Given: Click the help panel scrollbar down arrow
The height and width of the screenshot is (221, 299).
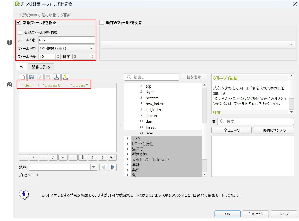Looking at the screenshot, I should tap(291, 112).
